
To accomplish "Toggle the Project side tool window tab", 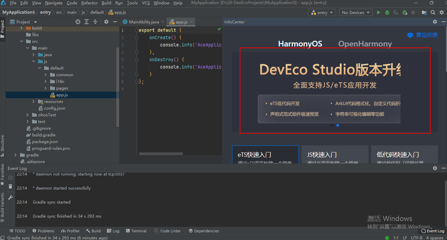I will pos(2,29).
